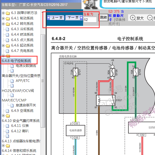This screenshot has height=155, width=155.
Task: Click the page counter 52/375 text
Action: tap(114, 11)
